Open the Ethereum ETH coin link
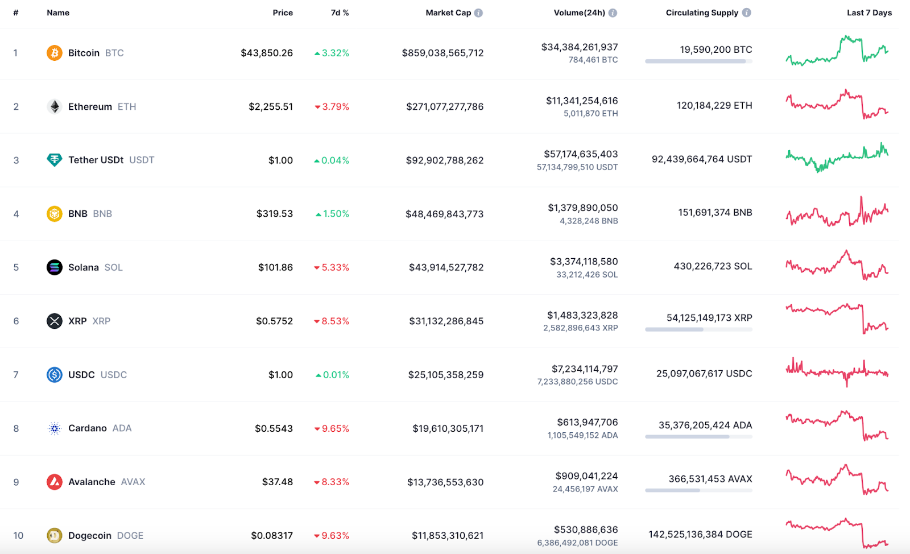Viewport: 910px width, 554px height. pos(102,106)
